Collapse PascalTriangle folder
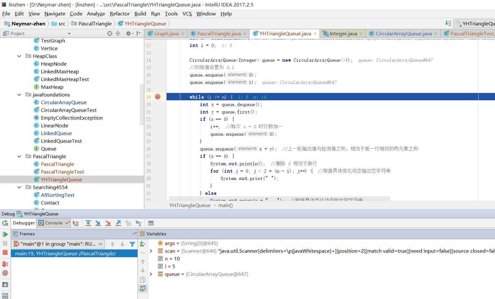Viewport: 495px width, 299px height. 19,157
